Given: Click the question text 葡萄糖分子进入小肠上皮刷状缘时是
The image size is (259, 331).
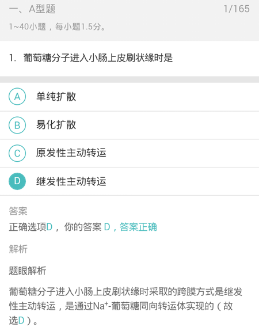Looking at the screenshot, I should click(x=98, y=58).
